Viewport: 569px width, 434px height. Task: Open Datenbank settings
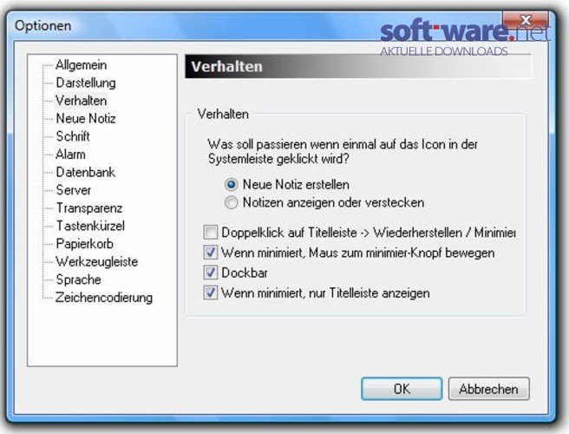85,172
